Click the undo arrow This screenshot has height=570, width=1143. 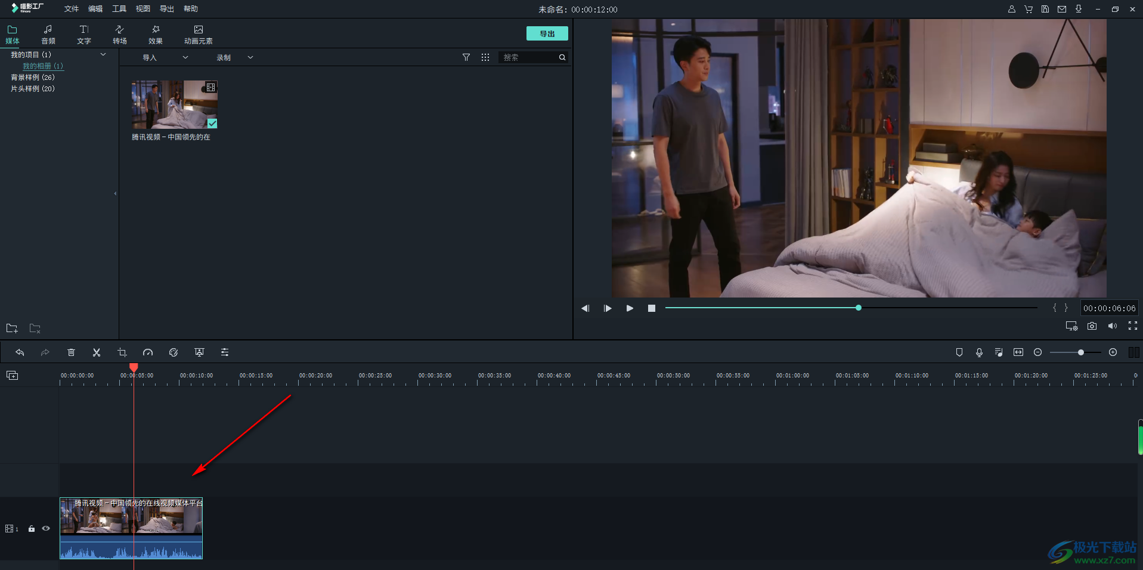tap(20, 352)
